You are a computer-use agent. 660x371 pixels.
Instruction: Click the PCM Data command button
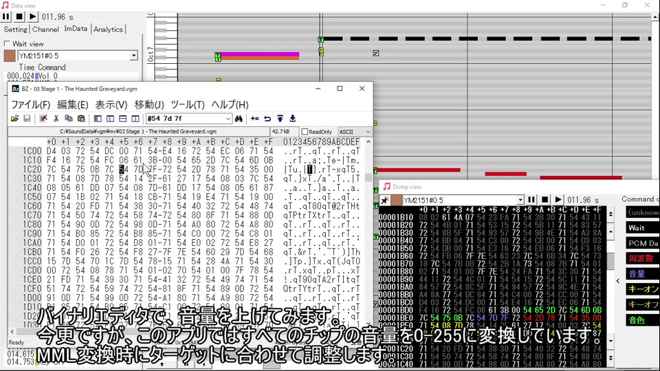tap(642, 243)
